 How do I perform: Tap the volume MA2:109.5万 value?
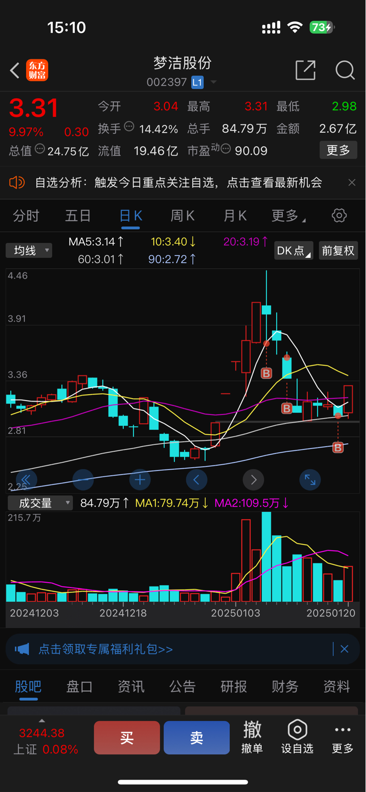pos(252,503)
